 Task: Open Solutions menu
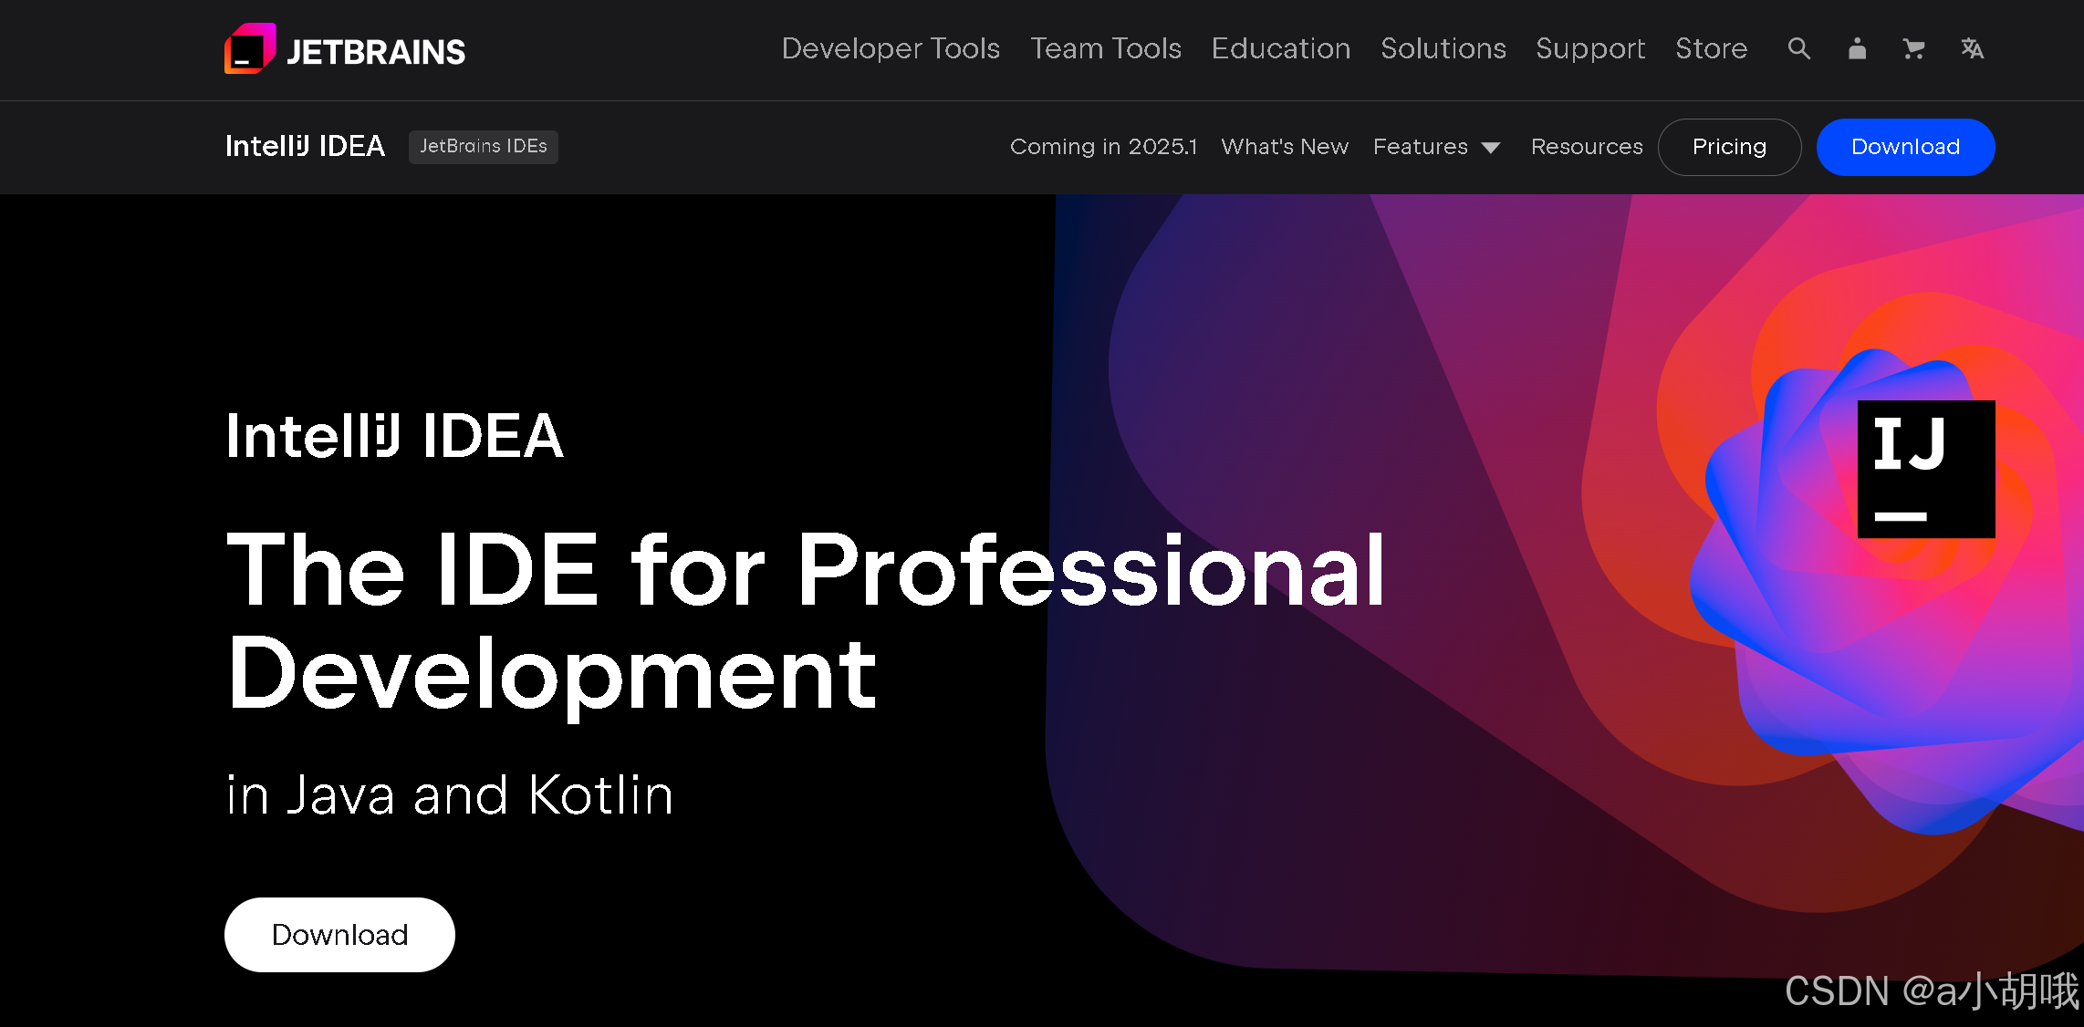(x=1443, y=48)
